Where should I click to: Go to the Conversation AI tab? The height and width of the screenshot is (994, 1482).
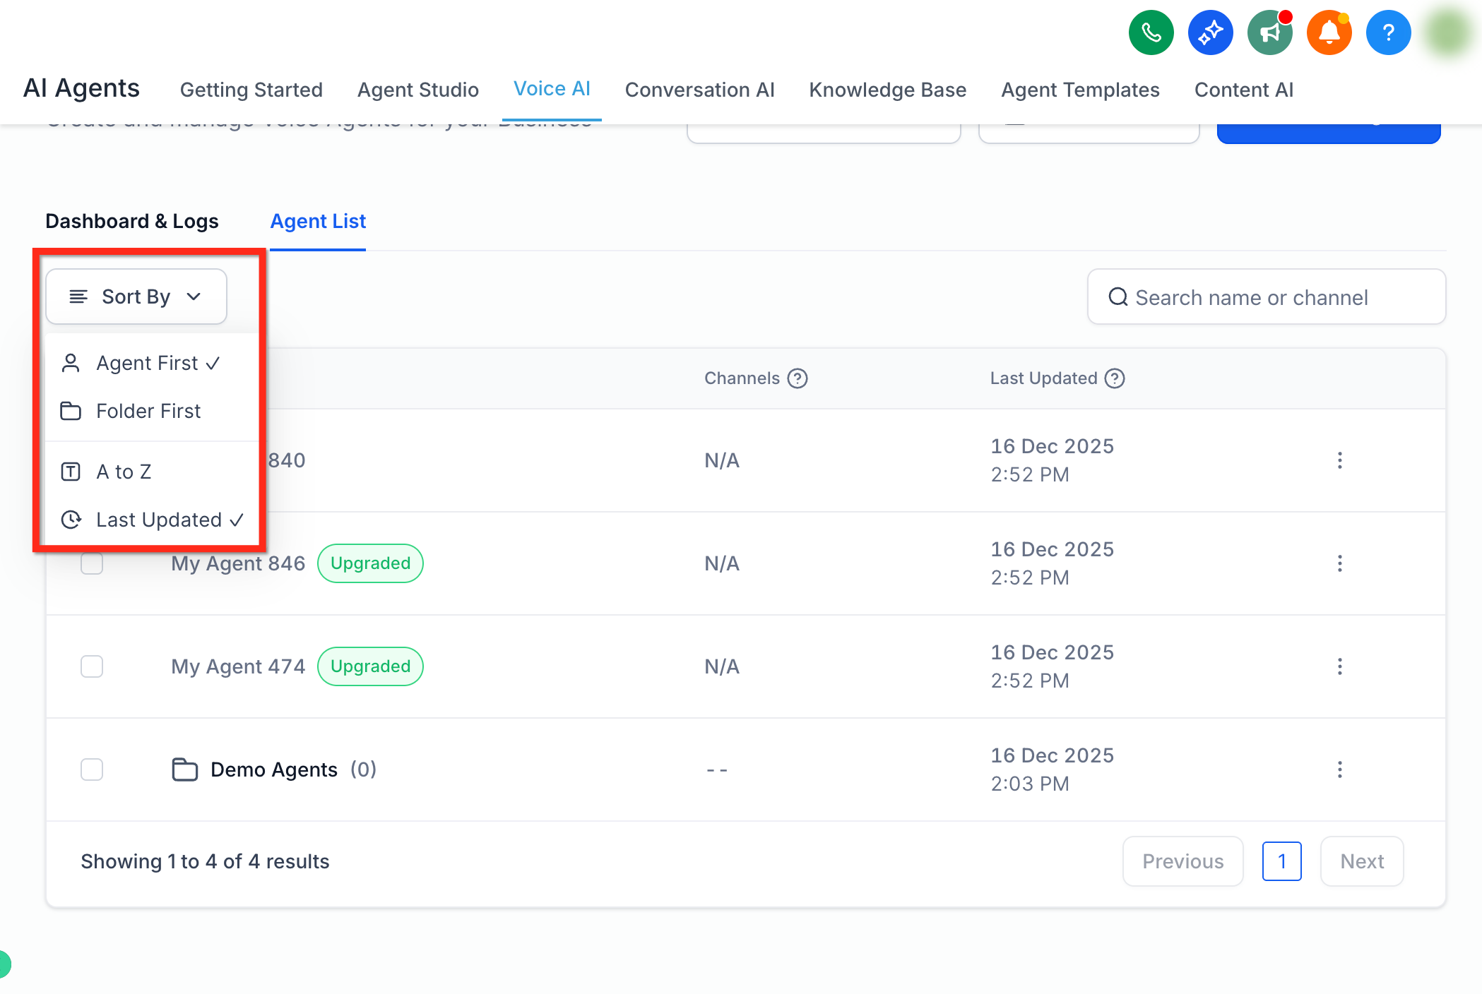(x=700, y=90)
